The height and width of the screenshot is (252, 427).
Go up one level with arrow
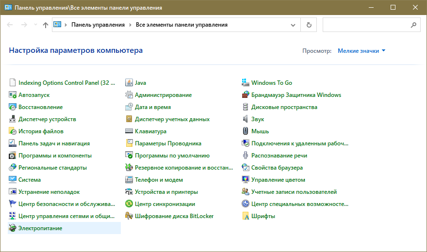(x=46, y=25)
